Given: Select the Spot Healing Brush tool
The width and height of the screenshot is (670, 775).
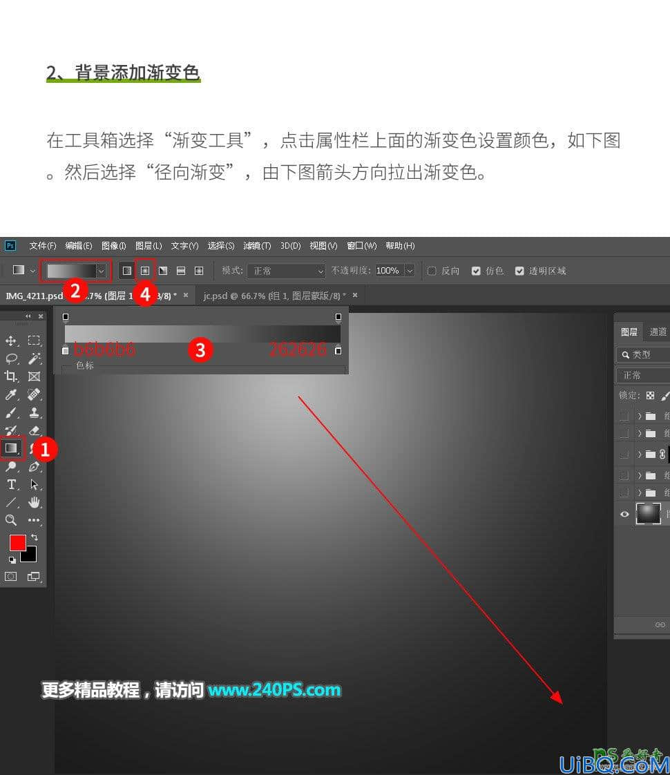Looking at the screenshot, I should coord(34,394).
